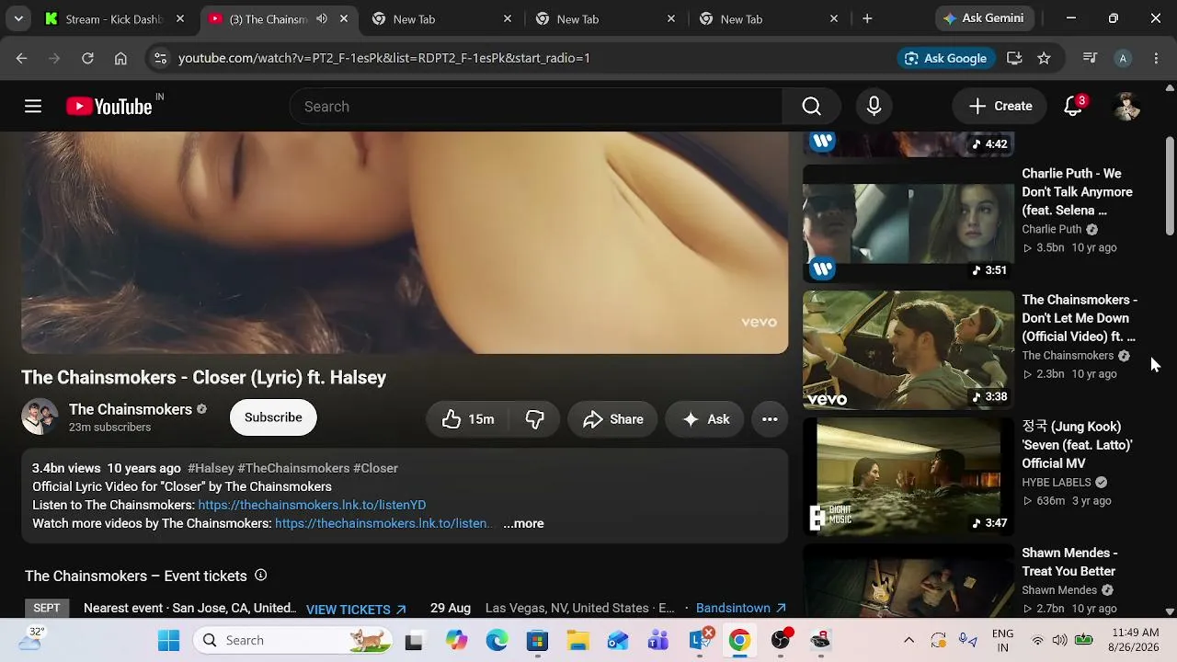Like the Closer lyric video
Screen dimensions: 1177x662
467,419
